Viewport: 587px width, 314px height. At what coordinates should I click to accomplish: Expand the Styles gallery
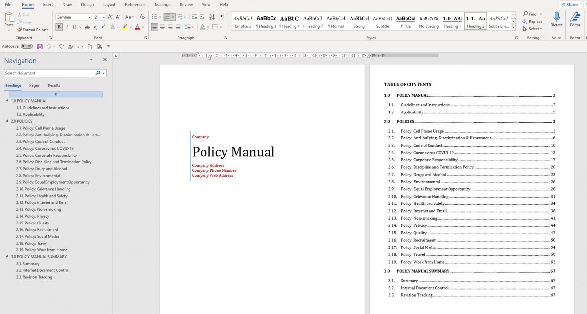[x=513, y=27]
